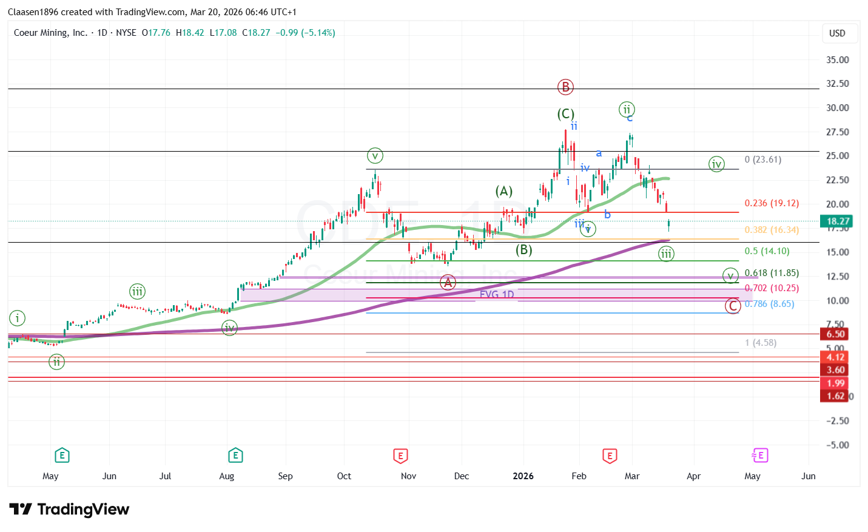Select the 27.50 price axis label
868x532 pixels.
838,132
